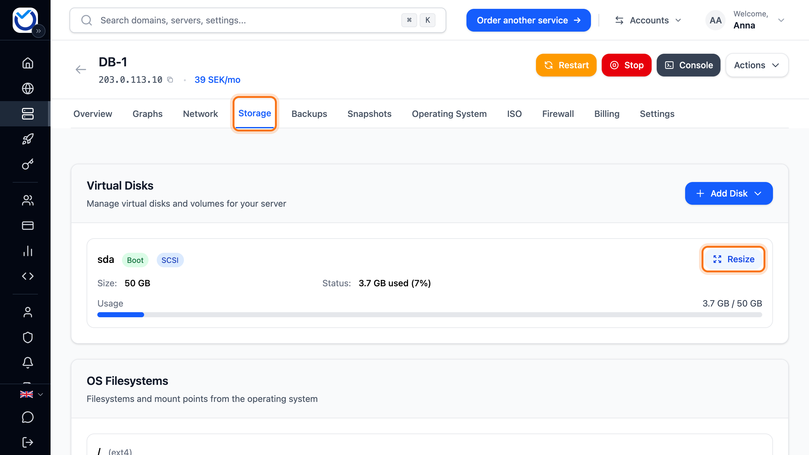Switch to the Firewall tab

coord(558,114)
